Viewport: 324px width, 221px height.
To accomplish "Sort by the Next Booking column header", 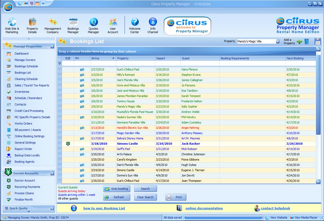I will [x=301, y=58].
